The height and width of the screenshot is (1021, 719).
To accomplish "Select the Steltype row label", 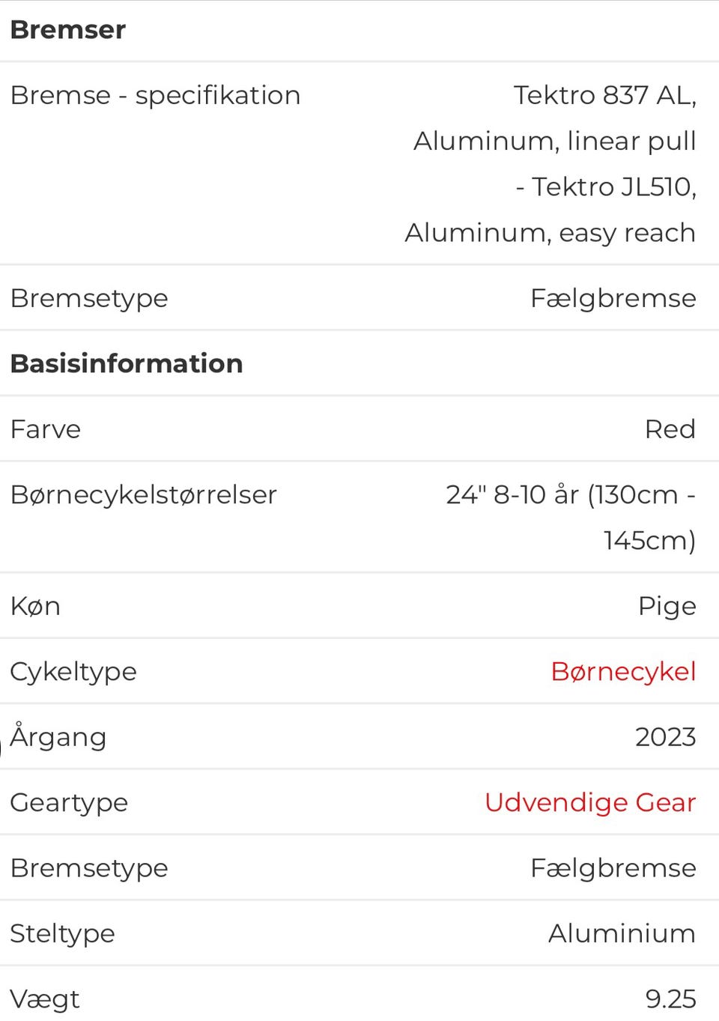I will pyautogui.click(x=62, y=934).
